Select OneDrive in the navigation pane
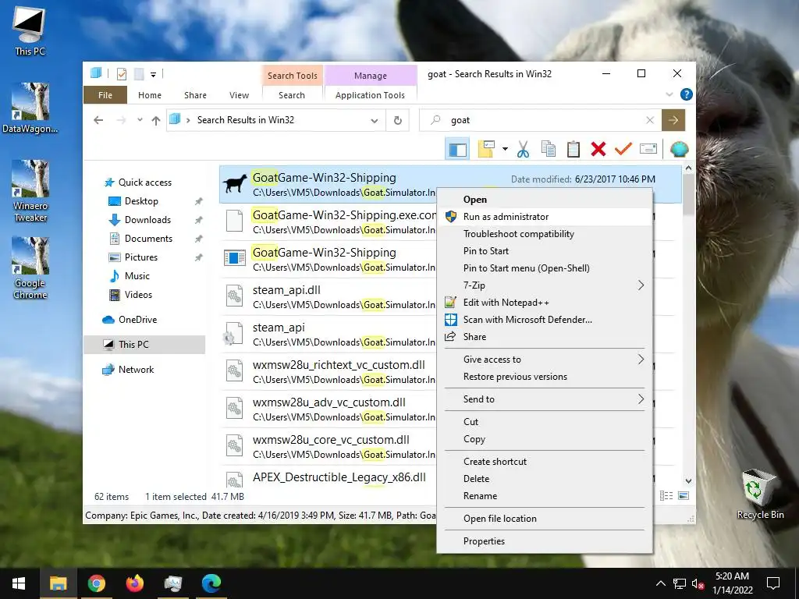Image resolution: width=799 pixels, height=599 pixels. pos(137,319)
